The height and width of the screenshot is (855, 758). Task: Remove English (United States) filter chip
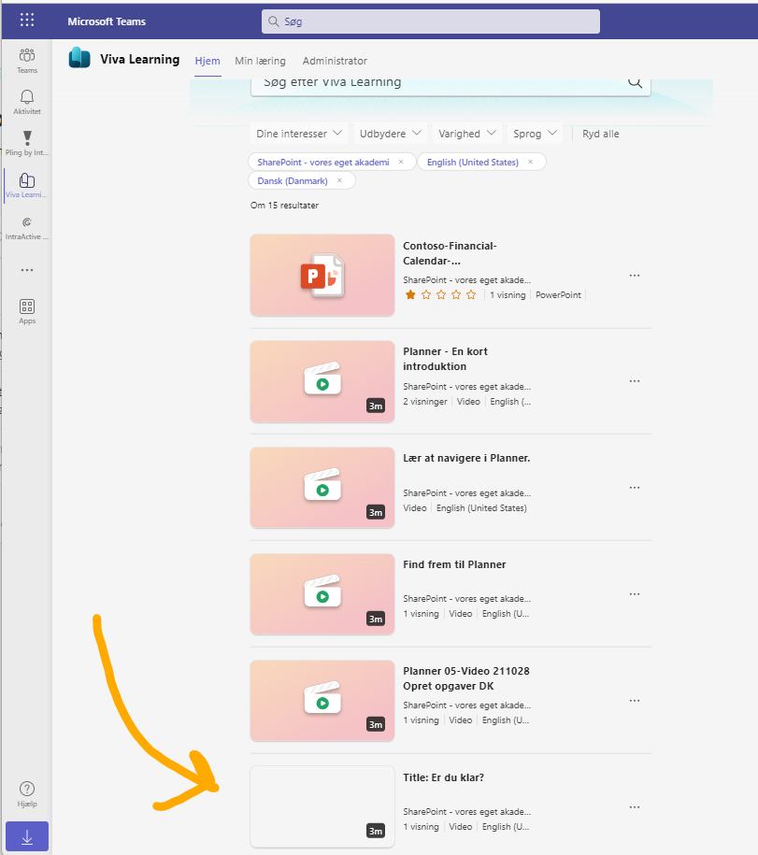click(x=530, y=162)
